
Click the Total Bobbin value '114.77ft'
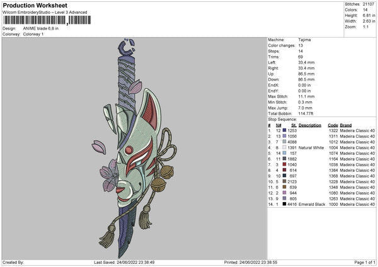tap(306, 113)
